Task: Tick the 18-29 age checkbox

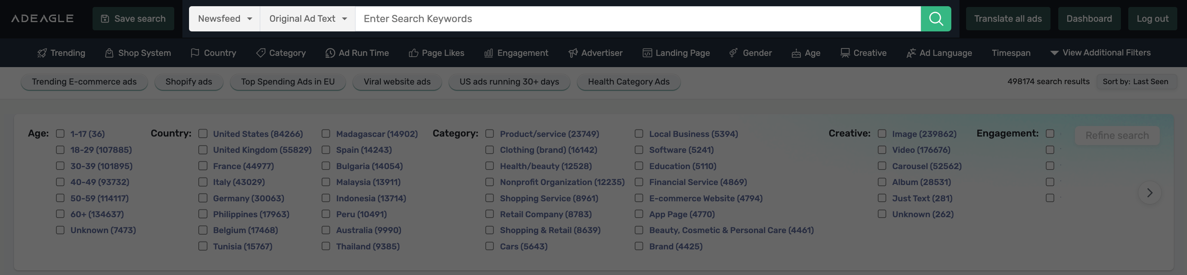Action: (60, 149)
